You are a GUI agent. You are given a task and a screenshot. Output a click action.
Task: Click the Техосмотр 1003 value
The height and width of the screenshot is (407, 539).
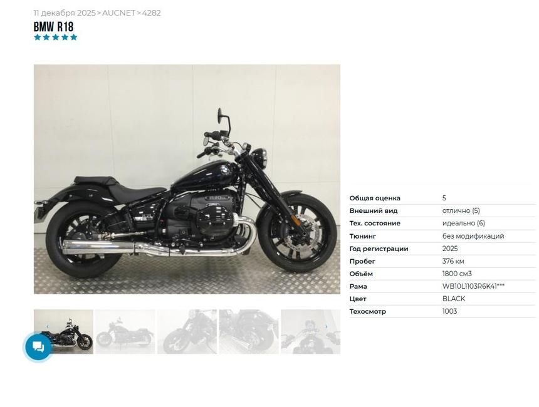tap(449, 311)
